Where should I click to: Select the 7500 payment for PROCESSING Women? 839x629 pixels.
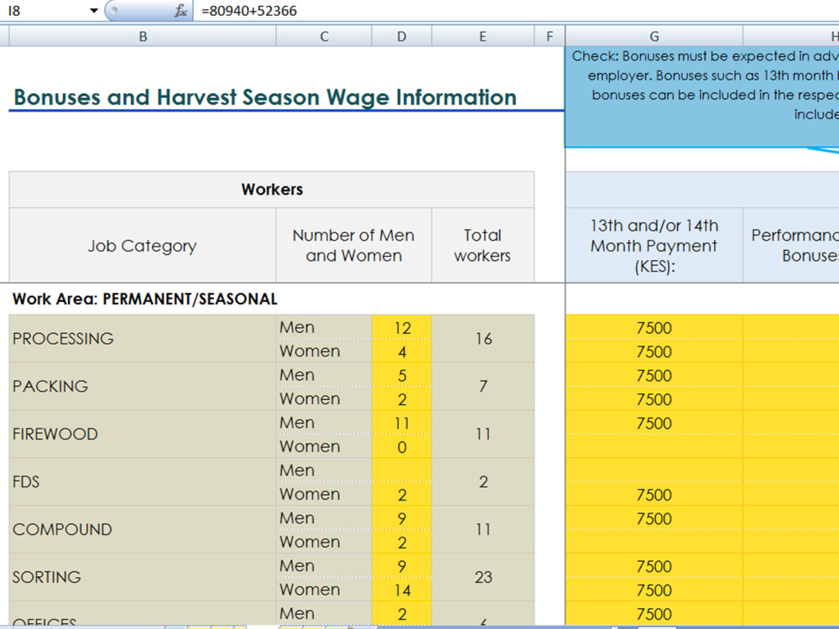pyautogui.click(x=654, y=351)
